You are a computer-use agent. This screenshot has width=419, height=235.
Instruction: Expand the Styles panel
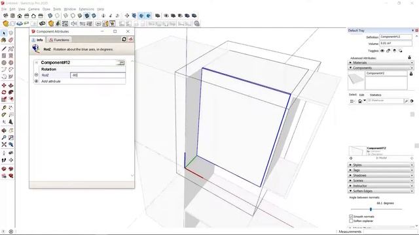pos(381,165)
